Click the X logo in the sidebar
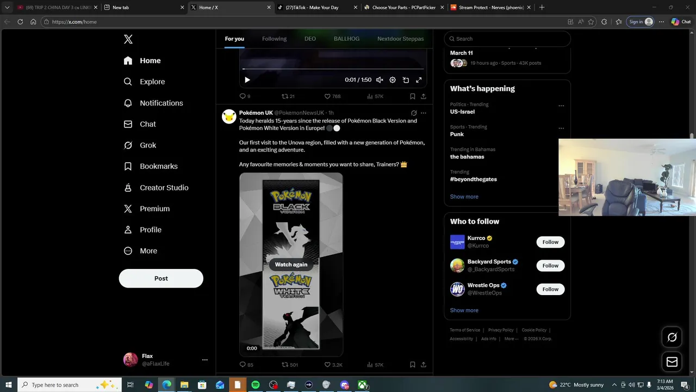 [128, 39]
